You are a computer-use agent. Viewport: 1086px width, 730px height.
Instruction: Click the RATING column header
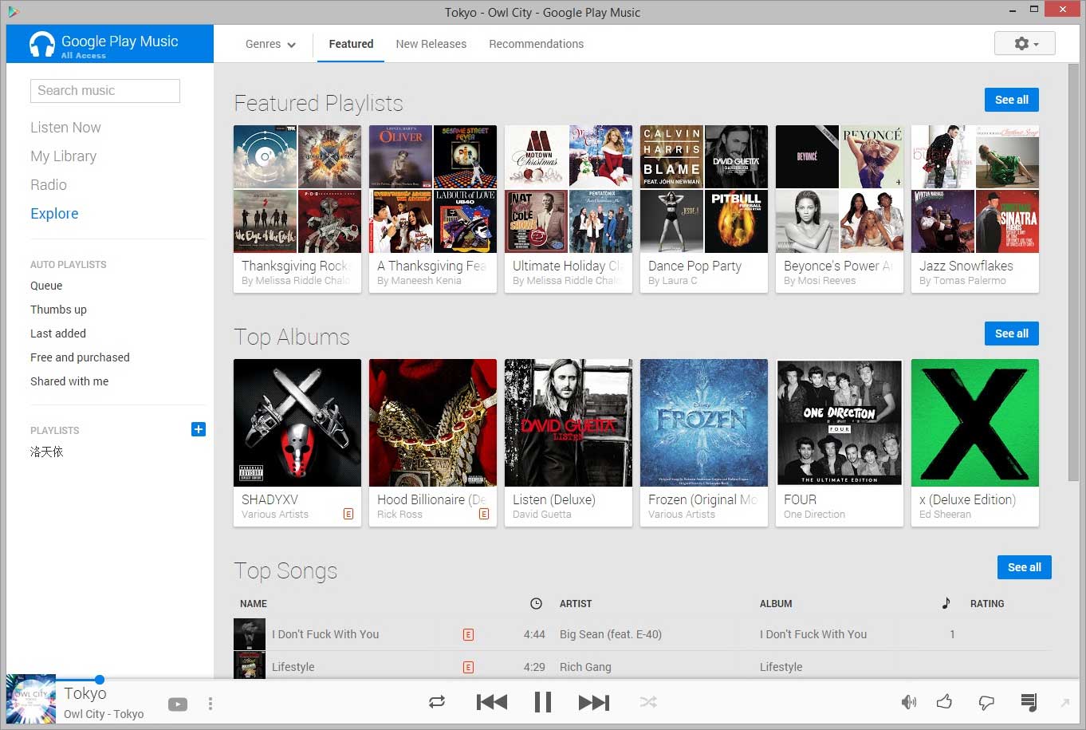point(987,604)
